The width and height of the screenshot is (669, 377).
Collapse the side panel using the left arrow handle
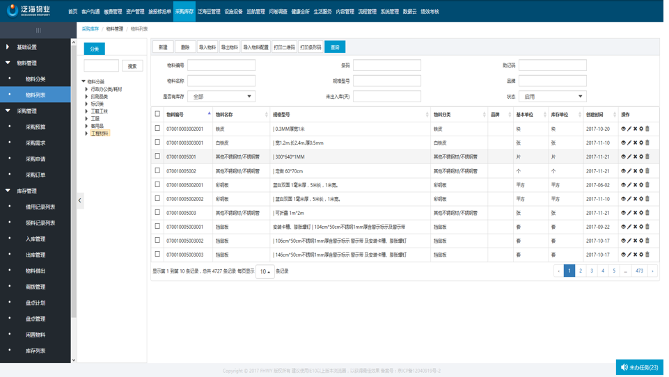point(79,200)
